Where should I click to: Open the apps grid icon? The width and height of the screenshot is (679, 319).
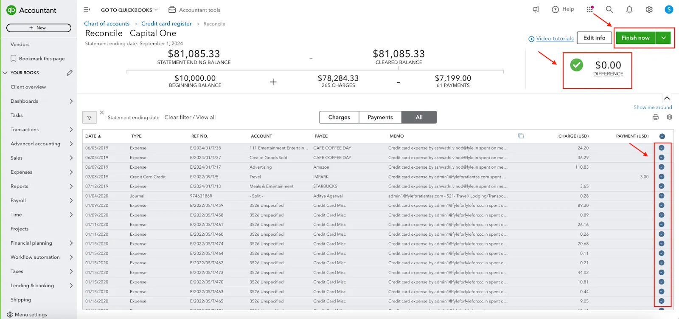point(590,9)
